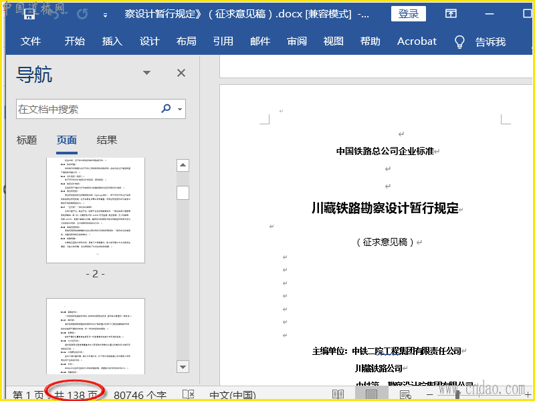Screen dimensions: 535x401
Task: Open Ribbon Display Options icon
Action: 451,13
